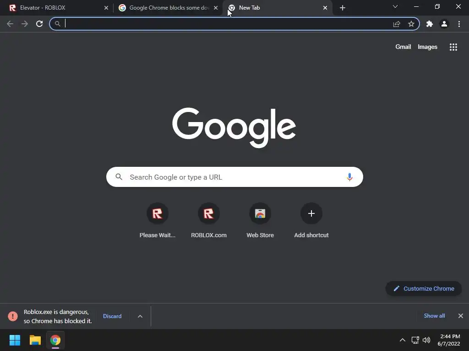The height and width of the screenshot is (351, 469).
Task: Click the share this page icon
Action: point(397,24)
